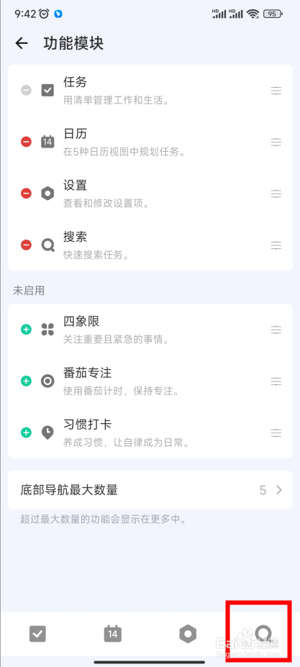Remove the 搜索 module with red minus
Viewport: 300px width, 667px height.
tap(27, 245)
